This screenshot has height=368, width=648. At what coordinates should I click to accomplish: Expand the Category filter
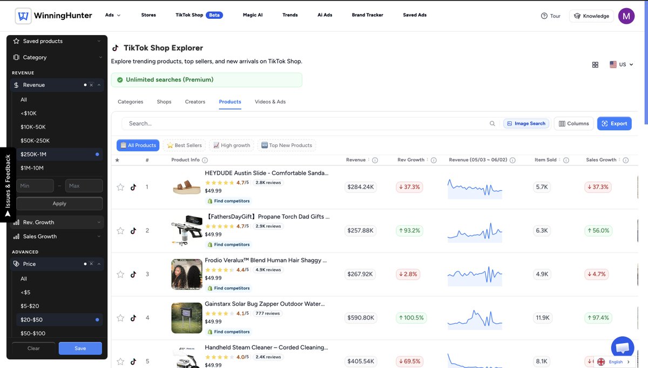point(57,57)
